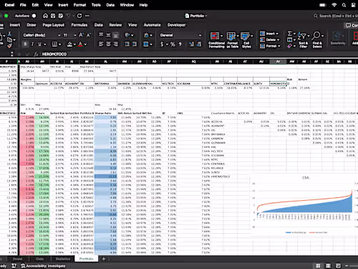Expand the font size dropdown
358x269 pixels.
75,35
